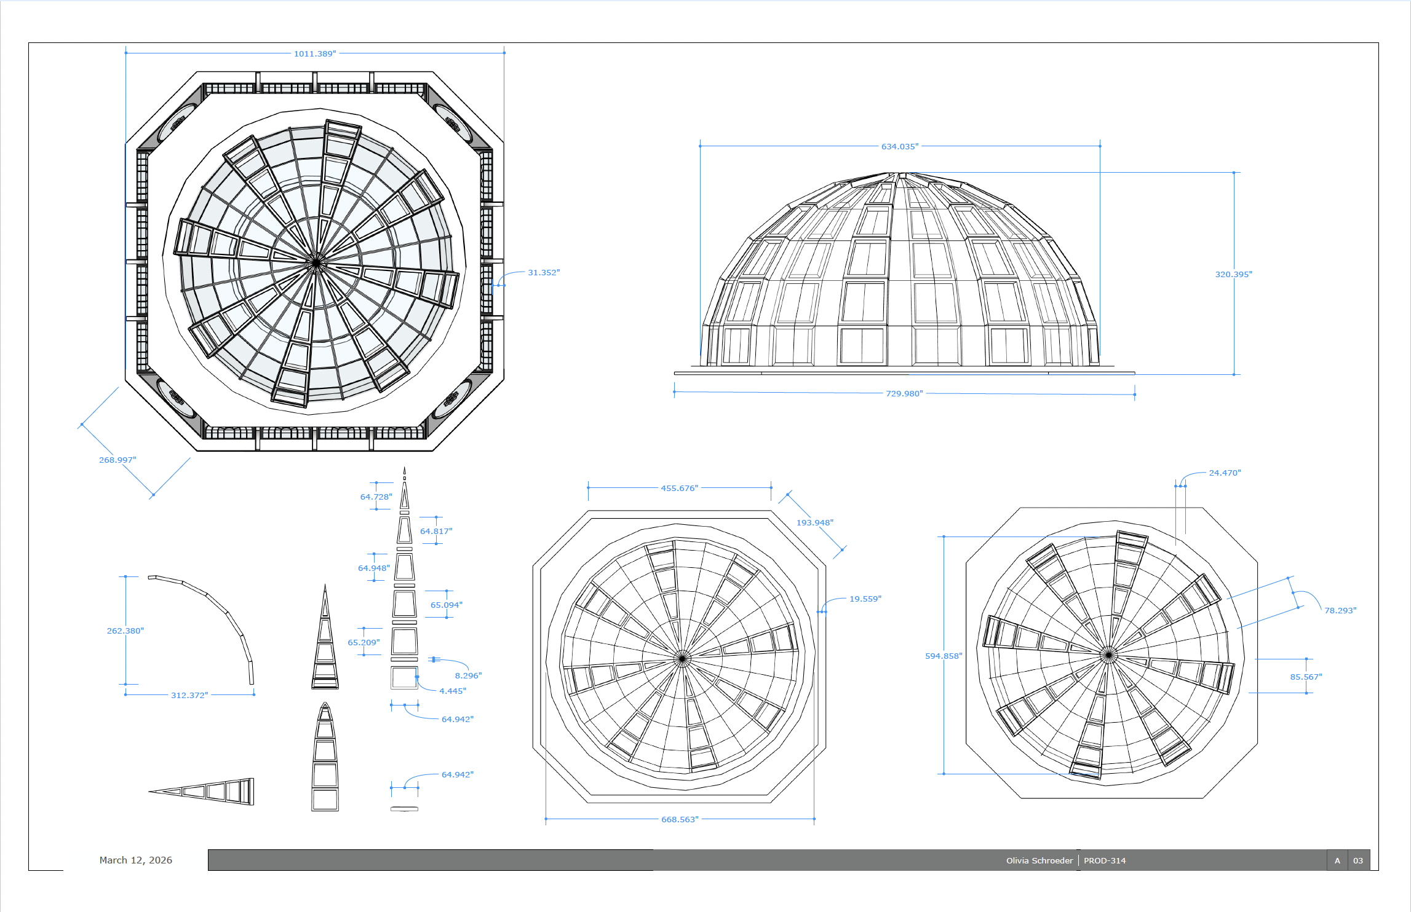The image size is (1411, 912).
Task: Select the 268.997" diagonal dimension
Action: click(117, 460)
